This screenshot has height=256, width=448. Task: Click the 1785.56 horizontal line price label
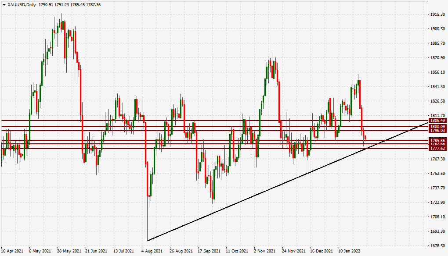tap(437, 141)
